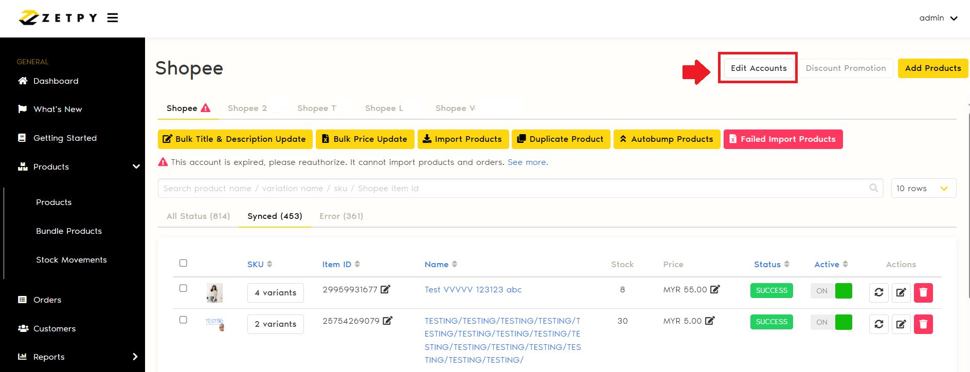Open the admin account dropdown
The width and height of the screenshot is (970, 372).
938,18
